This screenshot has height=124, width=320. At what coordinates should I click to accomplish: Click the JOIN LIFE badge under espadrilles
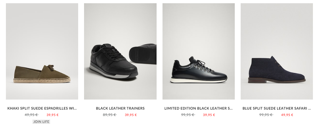pos(41,122)
